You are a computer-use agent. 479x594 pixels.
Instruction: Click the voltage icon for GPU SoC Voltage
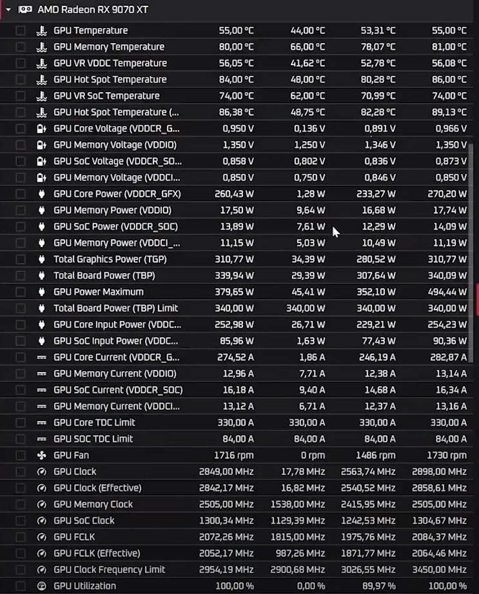(42, 161)
